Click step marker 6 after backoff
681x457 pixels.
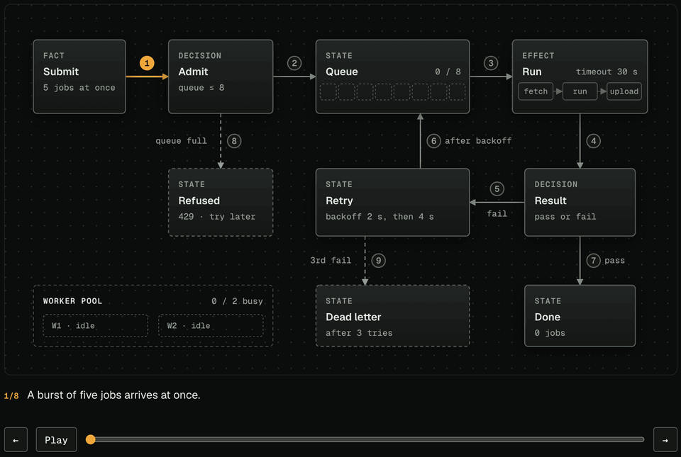pos(433,141)
